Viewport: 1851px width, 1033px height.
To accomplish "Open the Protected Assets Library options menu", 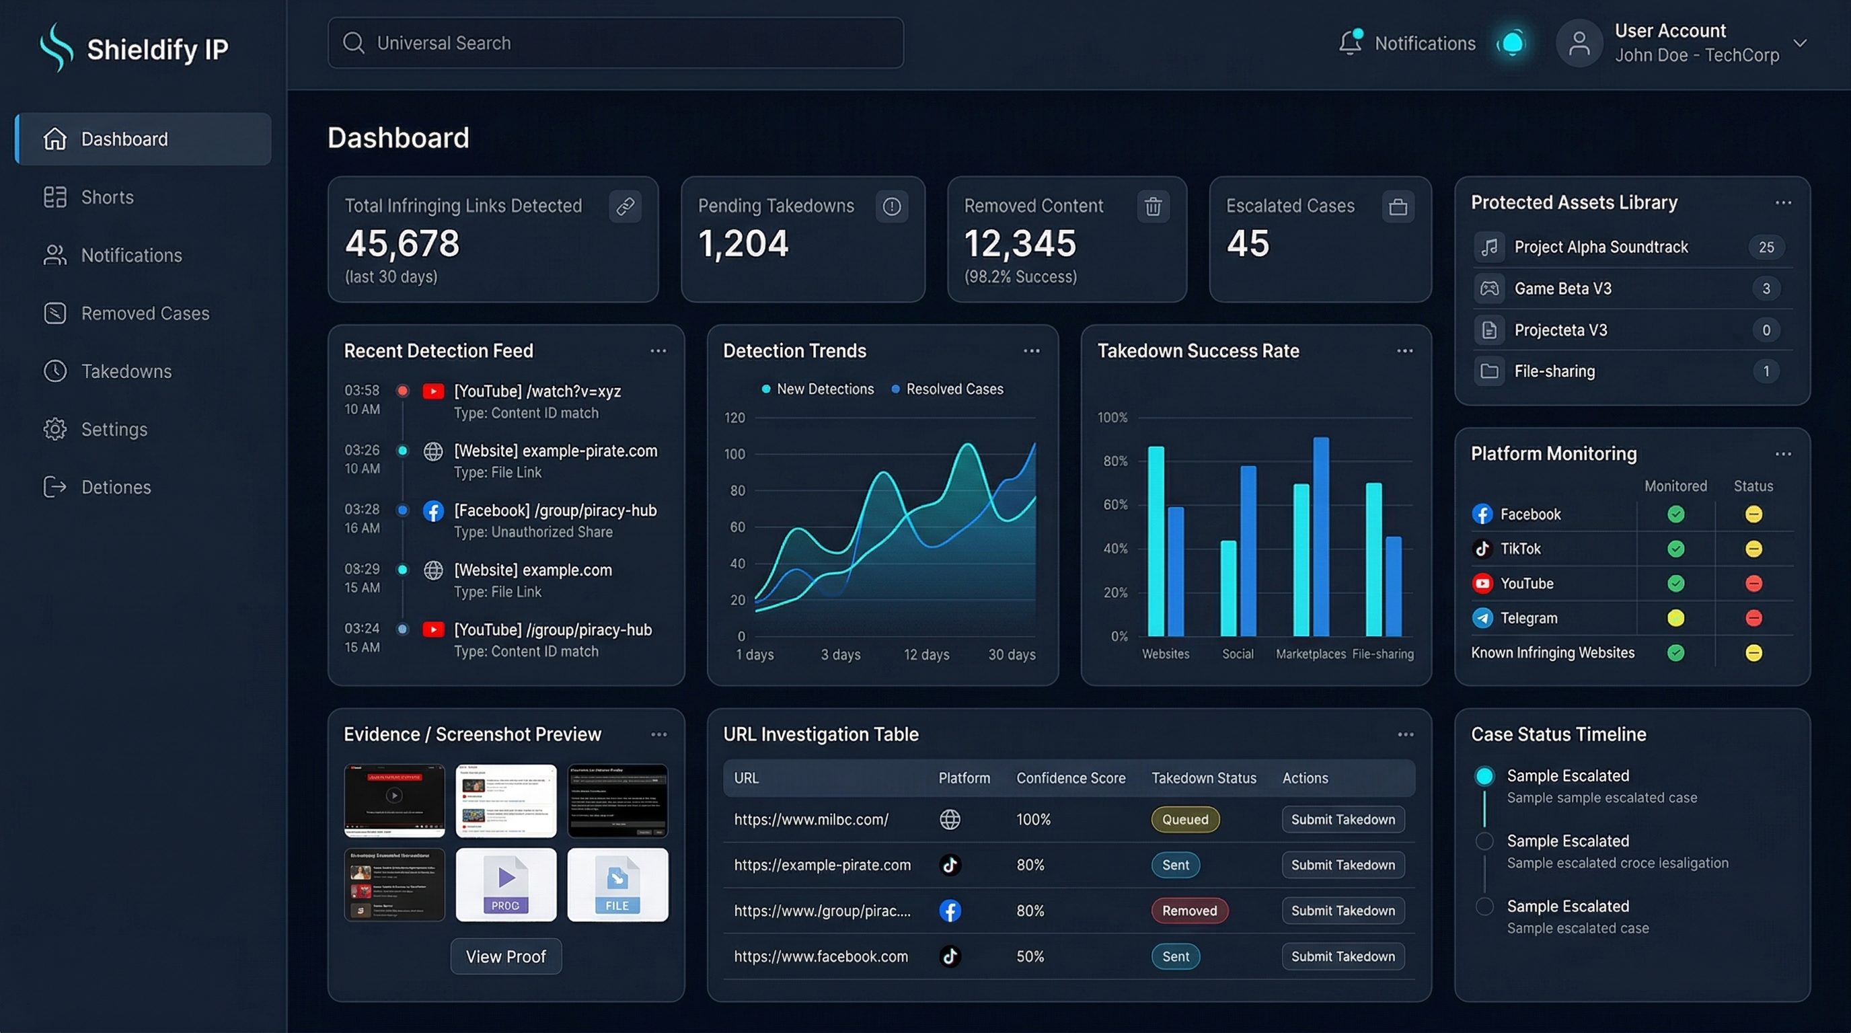I will pyautogui.click(x=1783, y=202).
